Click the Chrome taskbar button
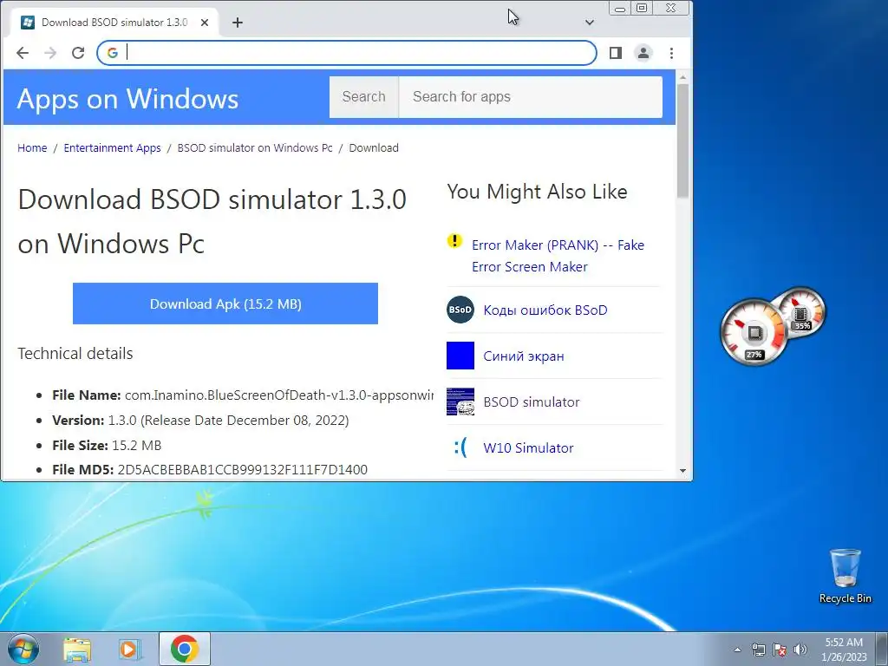888x666 pixels. click(x=185, y=649)
